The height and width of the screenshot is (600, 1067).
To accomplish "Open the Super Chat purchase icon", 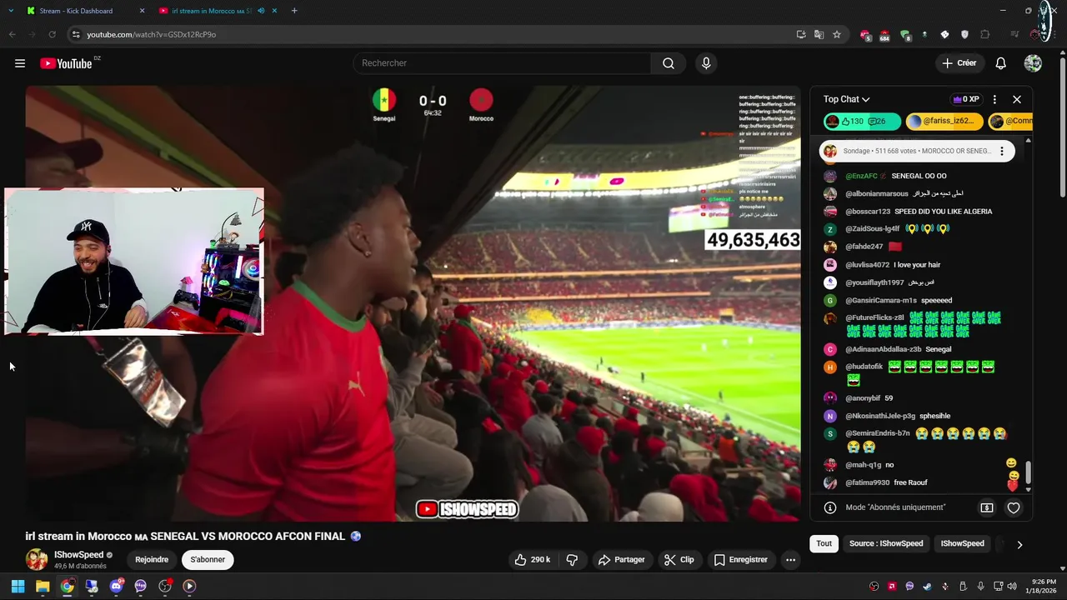I will tap(987, 507).
